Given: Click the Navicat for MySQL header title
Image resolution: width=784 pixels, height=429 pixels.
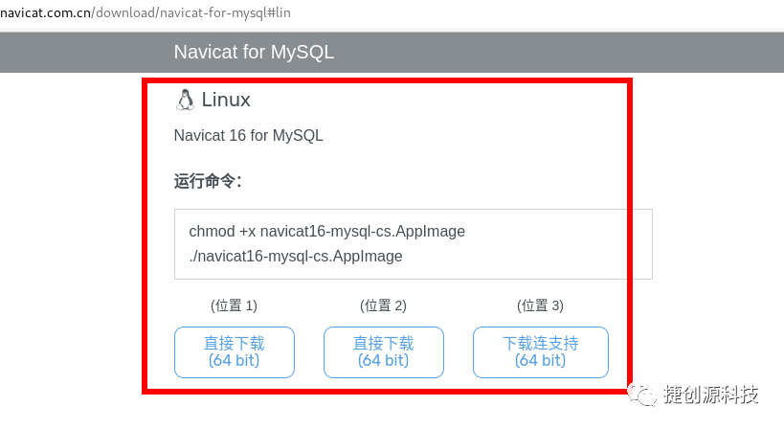Looking at the screenshot, I should click(x=254, y=52).
